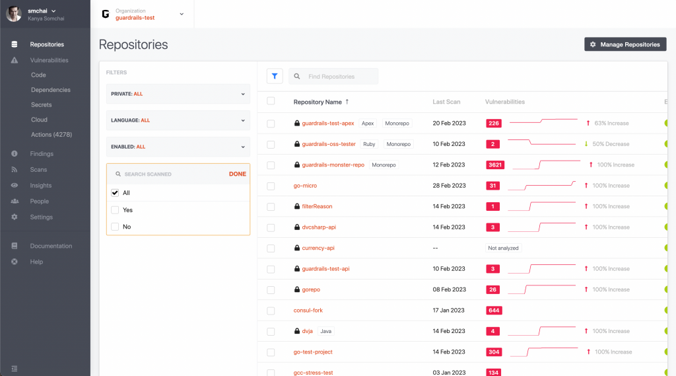This screenshot has width=676, height=376.
Task: Click the Scans feed icon
Action: pos(15,170)
